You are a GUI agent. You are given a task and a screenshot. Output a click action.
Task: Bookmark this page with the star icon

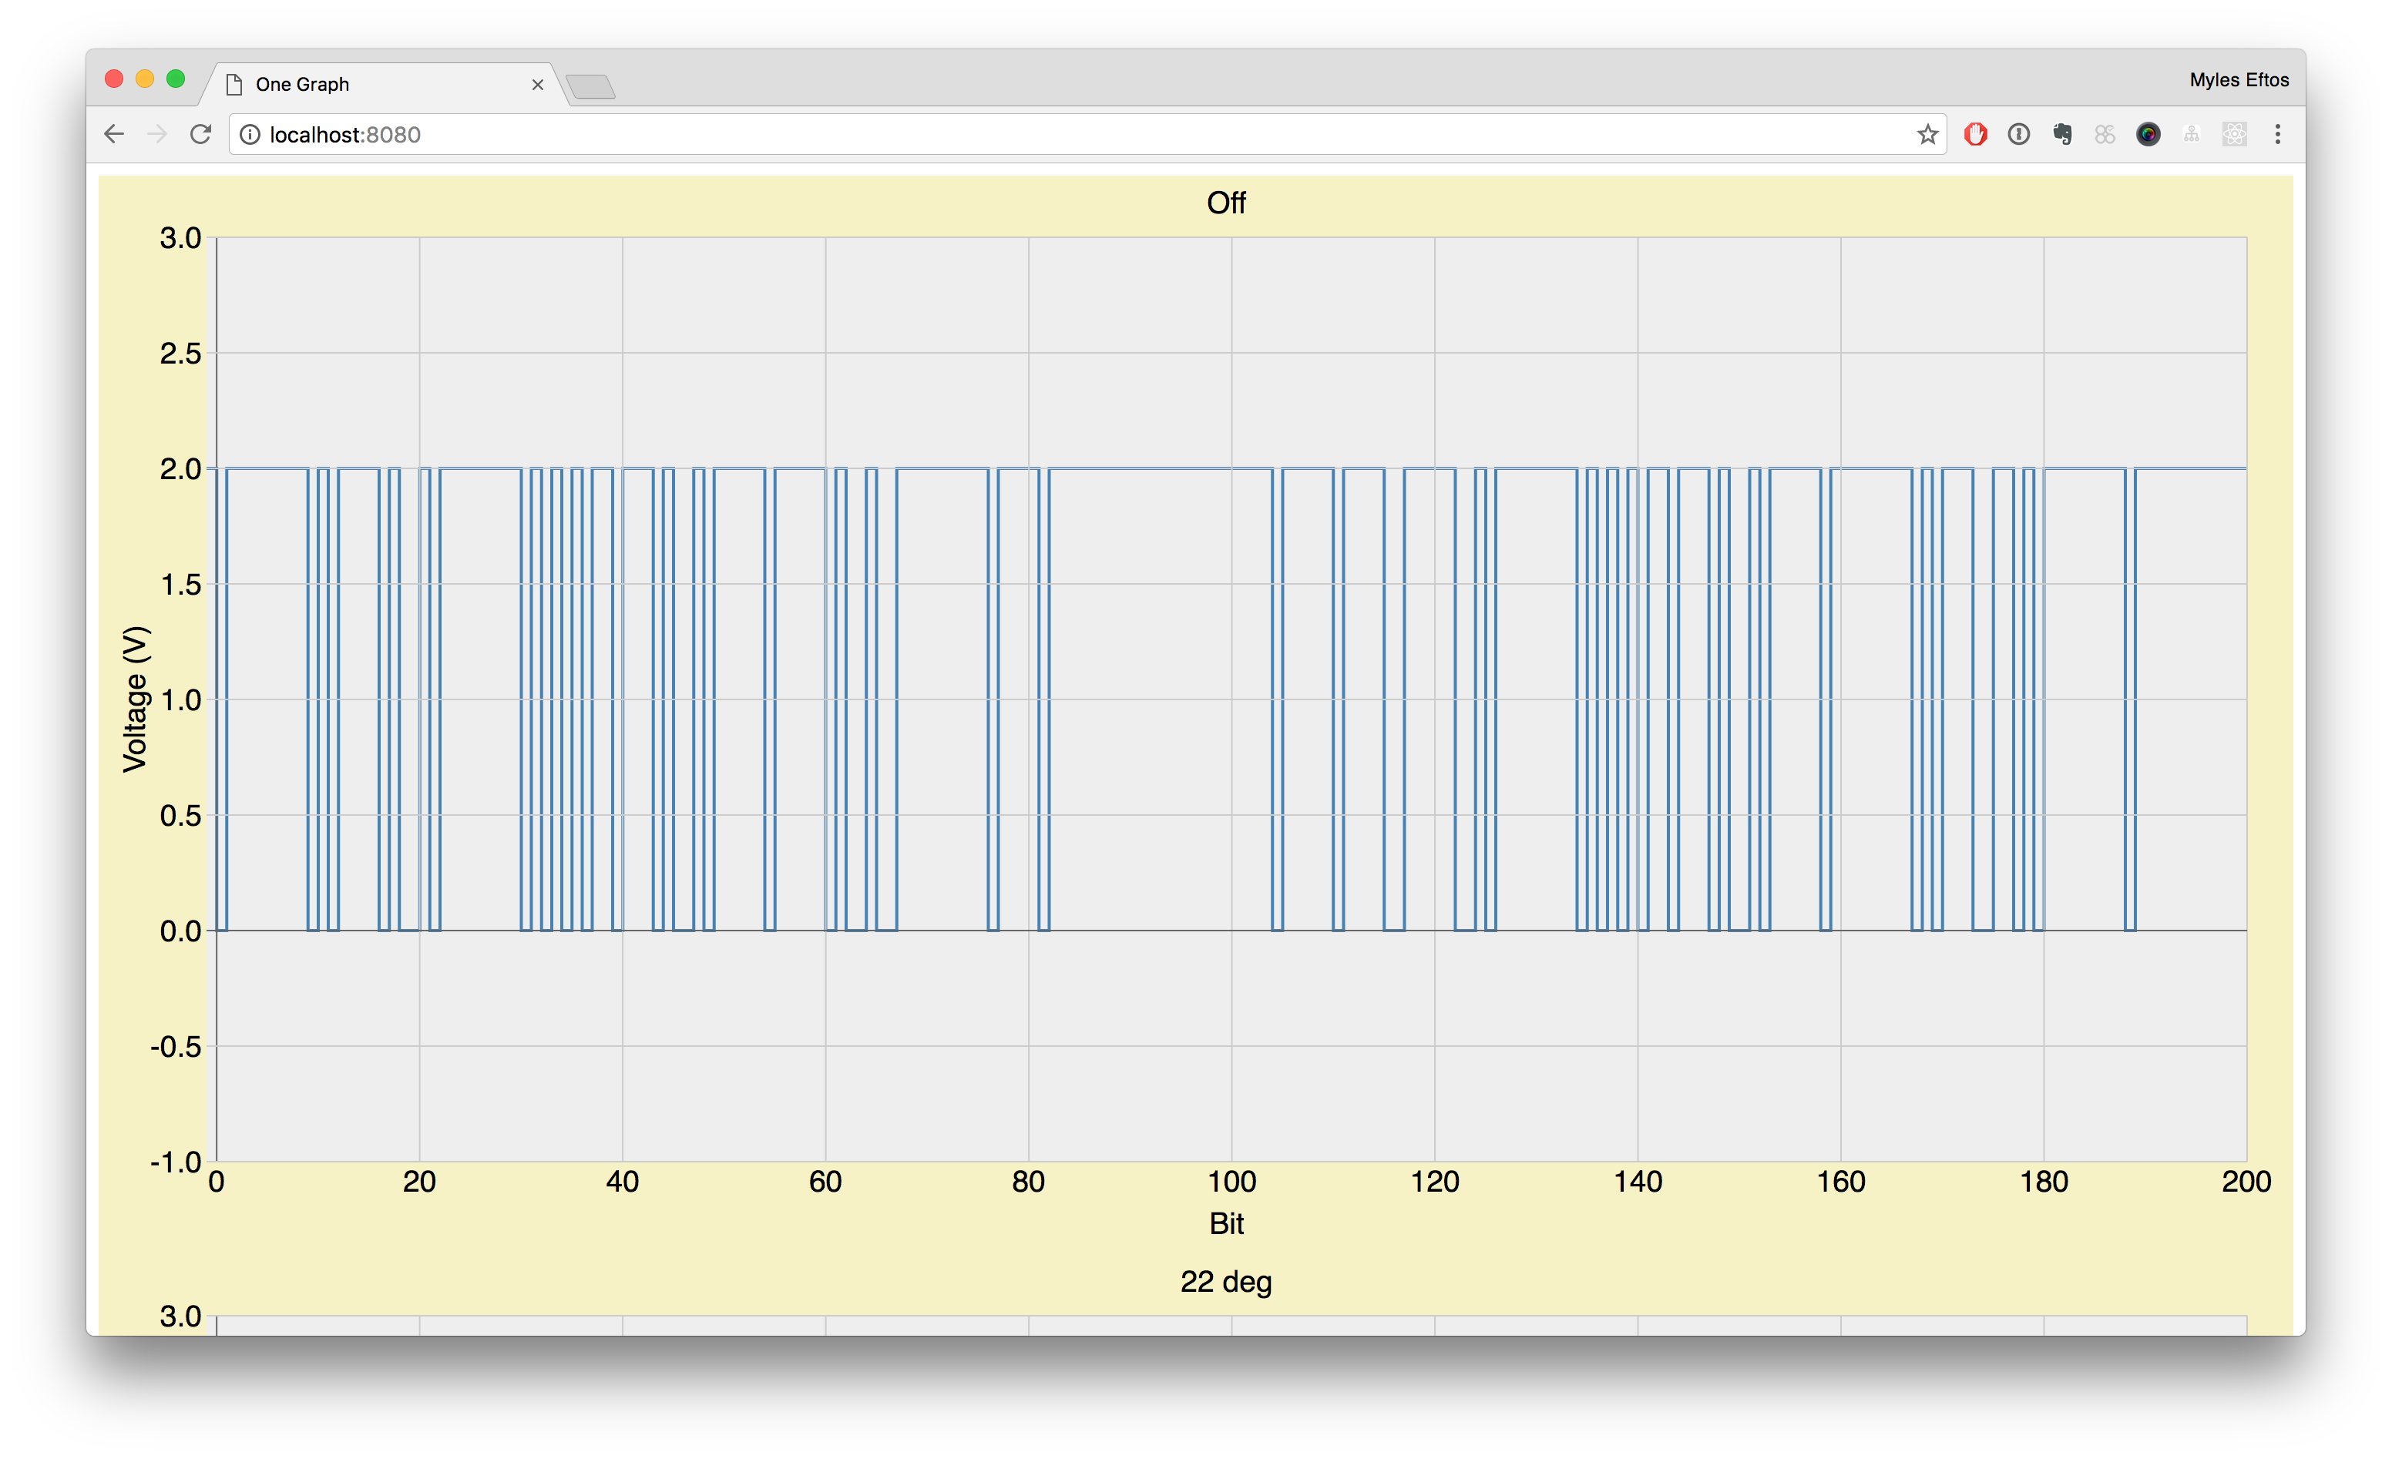point(1927,134)
